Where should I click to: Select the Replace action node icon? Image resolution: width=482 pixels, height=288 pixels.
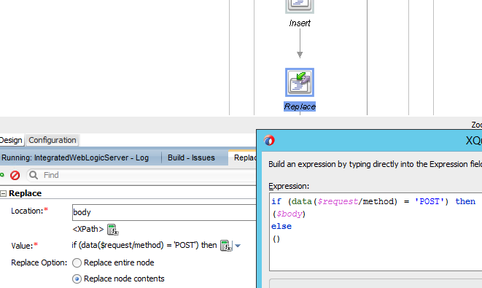tap(300, 82)
